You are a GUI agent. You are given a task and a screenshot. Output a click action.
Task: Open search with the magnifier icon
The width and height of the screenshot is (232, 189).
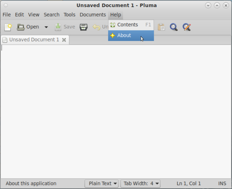click(174, 27)
